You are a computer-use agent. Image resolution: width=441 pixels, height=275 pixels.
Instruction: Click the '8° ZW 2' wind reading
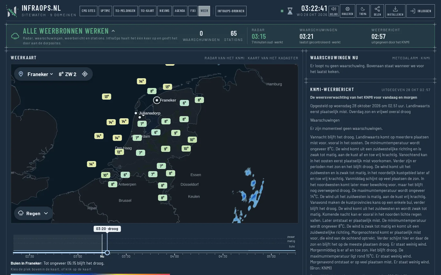click(x=67, y=74)
